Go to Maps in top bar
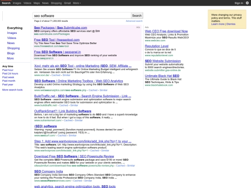This screenshot has height=188, width=251. click(x=37, y=3)
